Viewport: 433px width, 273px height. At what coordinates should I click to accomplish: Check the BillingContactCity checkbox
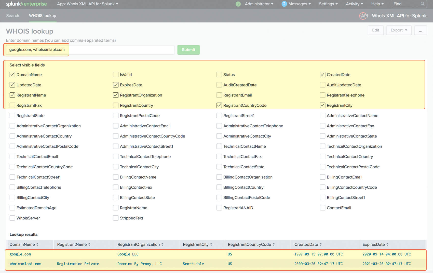pyautogui.click(x=12, y=197)
